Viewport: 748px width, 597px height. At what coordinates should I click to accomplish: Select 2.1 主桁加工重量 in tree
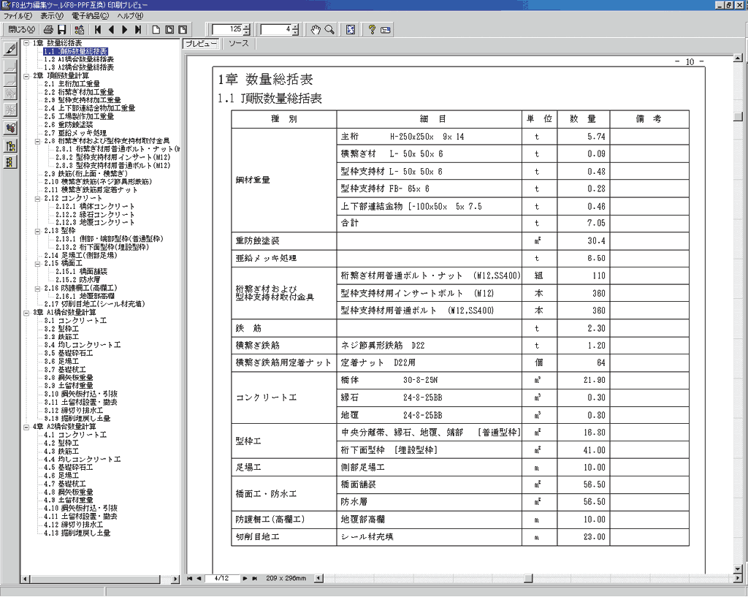pos(72,84)
